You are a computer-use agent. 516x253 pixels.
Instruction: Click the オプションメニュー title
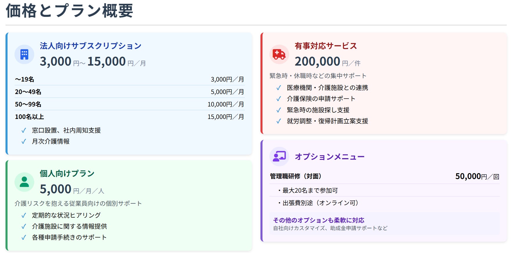coord(329,157)
